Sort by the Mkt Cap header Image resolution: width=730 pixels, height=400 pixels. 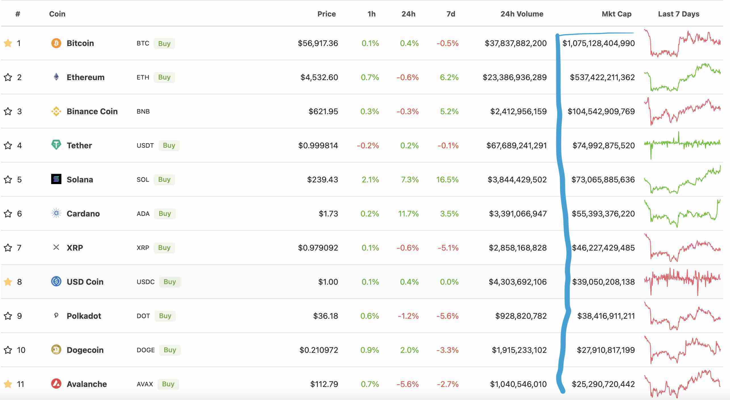[x=617, y=14]
